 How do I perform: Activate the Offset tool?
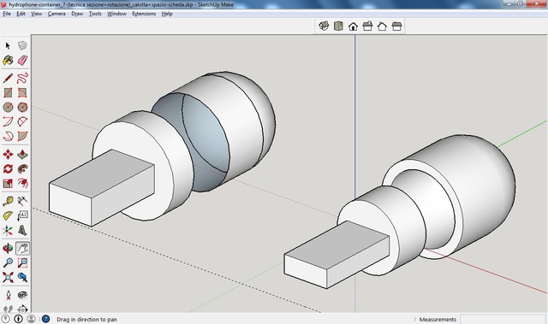coord(22,183)
